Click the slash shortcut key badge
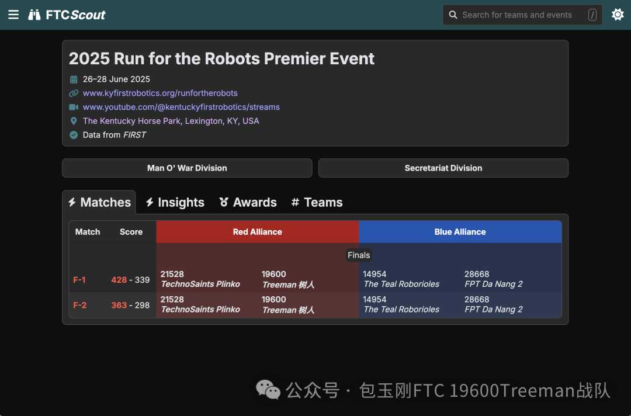This screenshot has width=631, height=416. pyautogui.click(x=592, y=15)
